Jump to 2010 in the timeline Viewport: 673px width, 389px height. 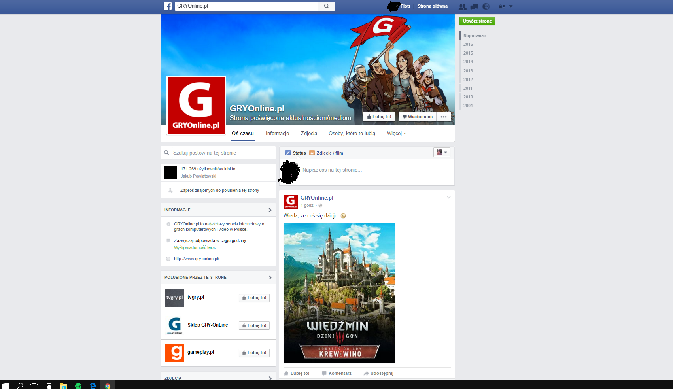pos(468,97)
